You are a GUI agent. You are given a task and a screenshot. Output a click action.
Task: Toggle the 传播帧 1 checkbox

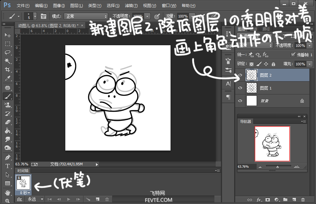point(293,54)
